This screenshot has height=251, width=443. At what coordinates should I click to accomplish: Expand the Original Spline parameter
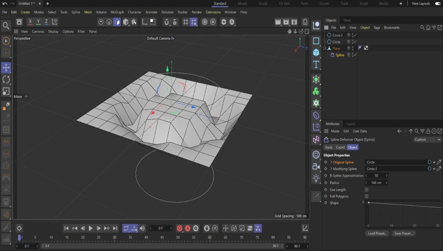click(331, 162)
